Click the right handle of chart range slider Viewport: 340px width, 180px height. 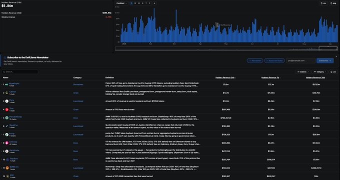(337, 48)
